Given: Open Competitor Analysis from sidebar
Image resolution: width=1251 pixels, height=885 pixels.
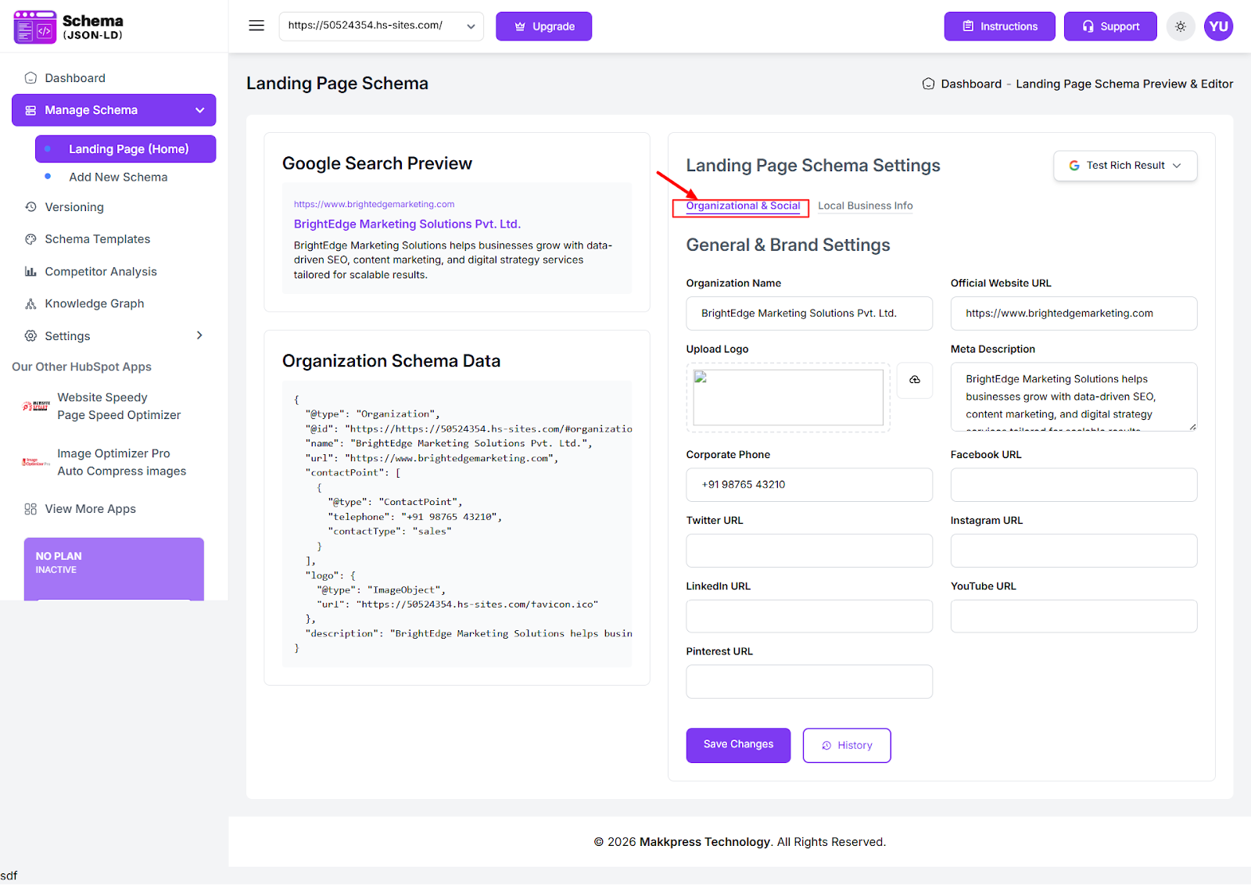Looking at the screenshot, I should tap(101, 271).
